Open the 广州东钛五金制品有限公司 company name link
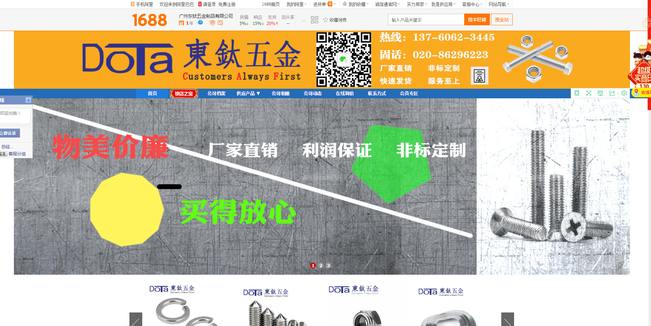This screenshot has height=326, width=651. pos(206,16)
